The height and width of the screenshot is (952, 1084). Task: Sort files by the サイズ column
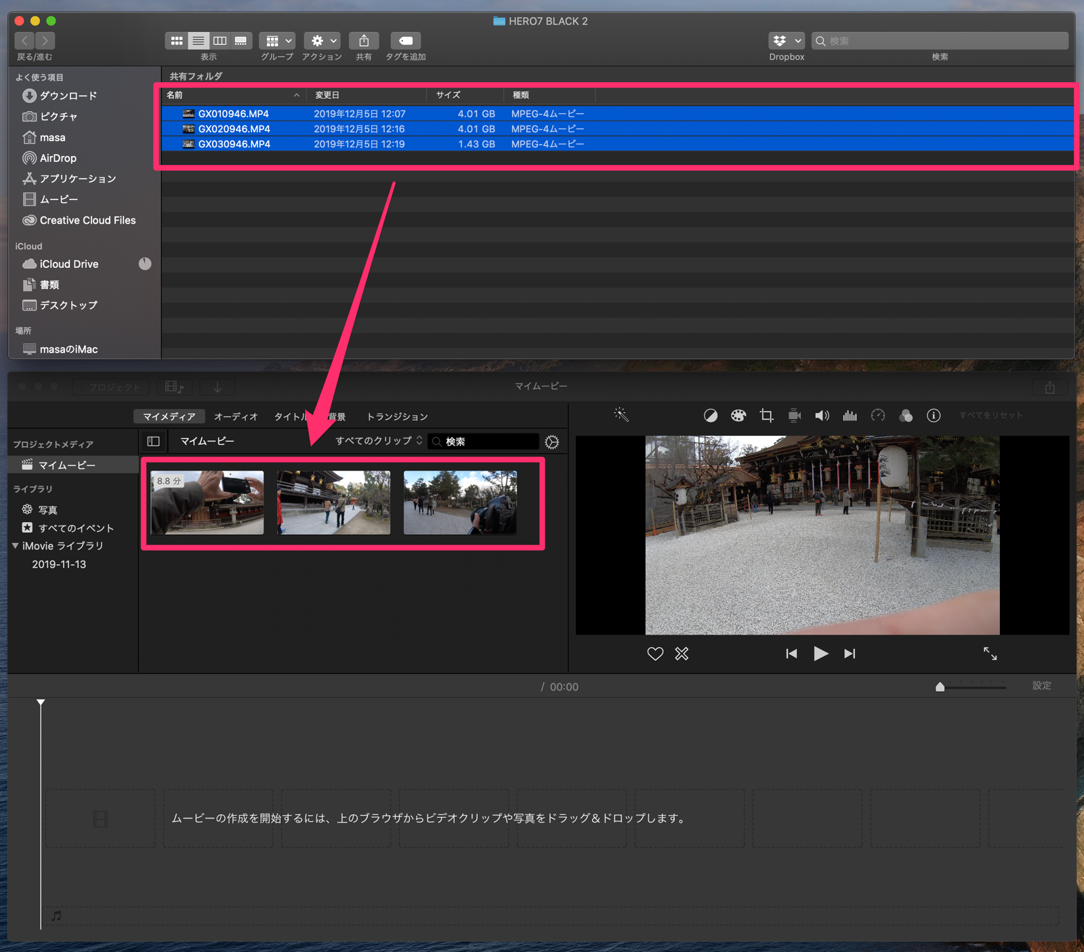pyautogui.click(x=465, y=95)
